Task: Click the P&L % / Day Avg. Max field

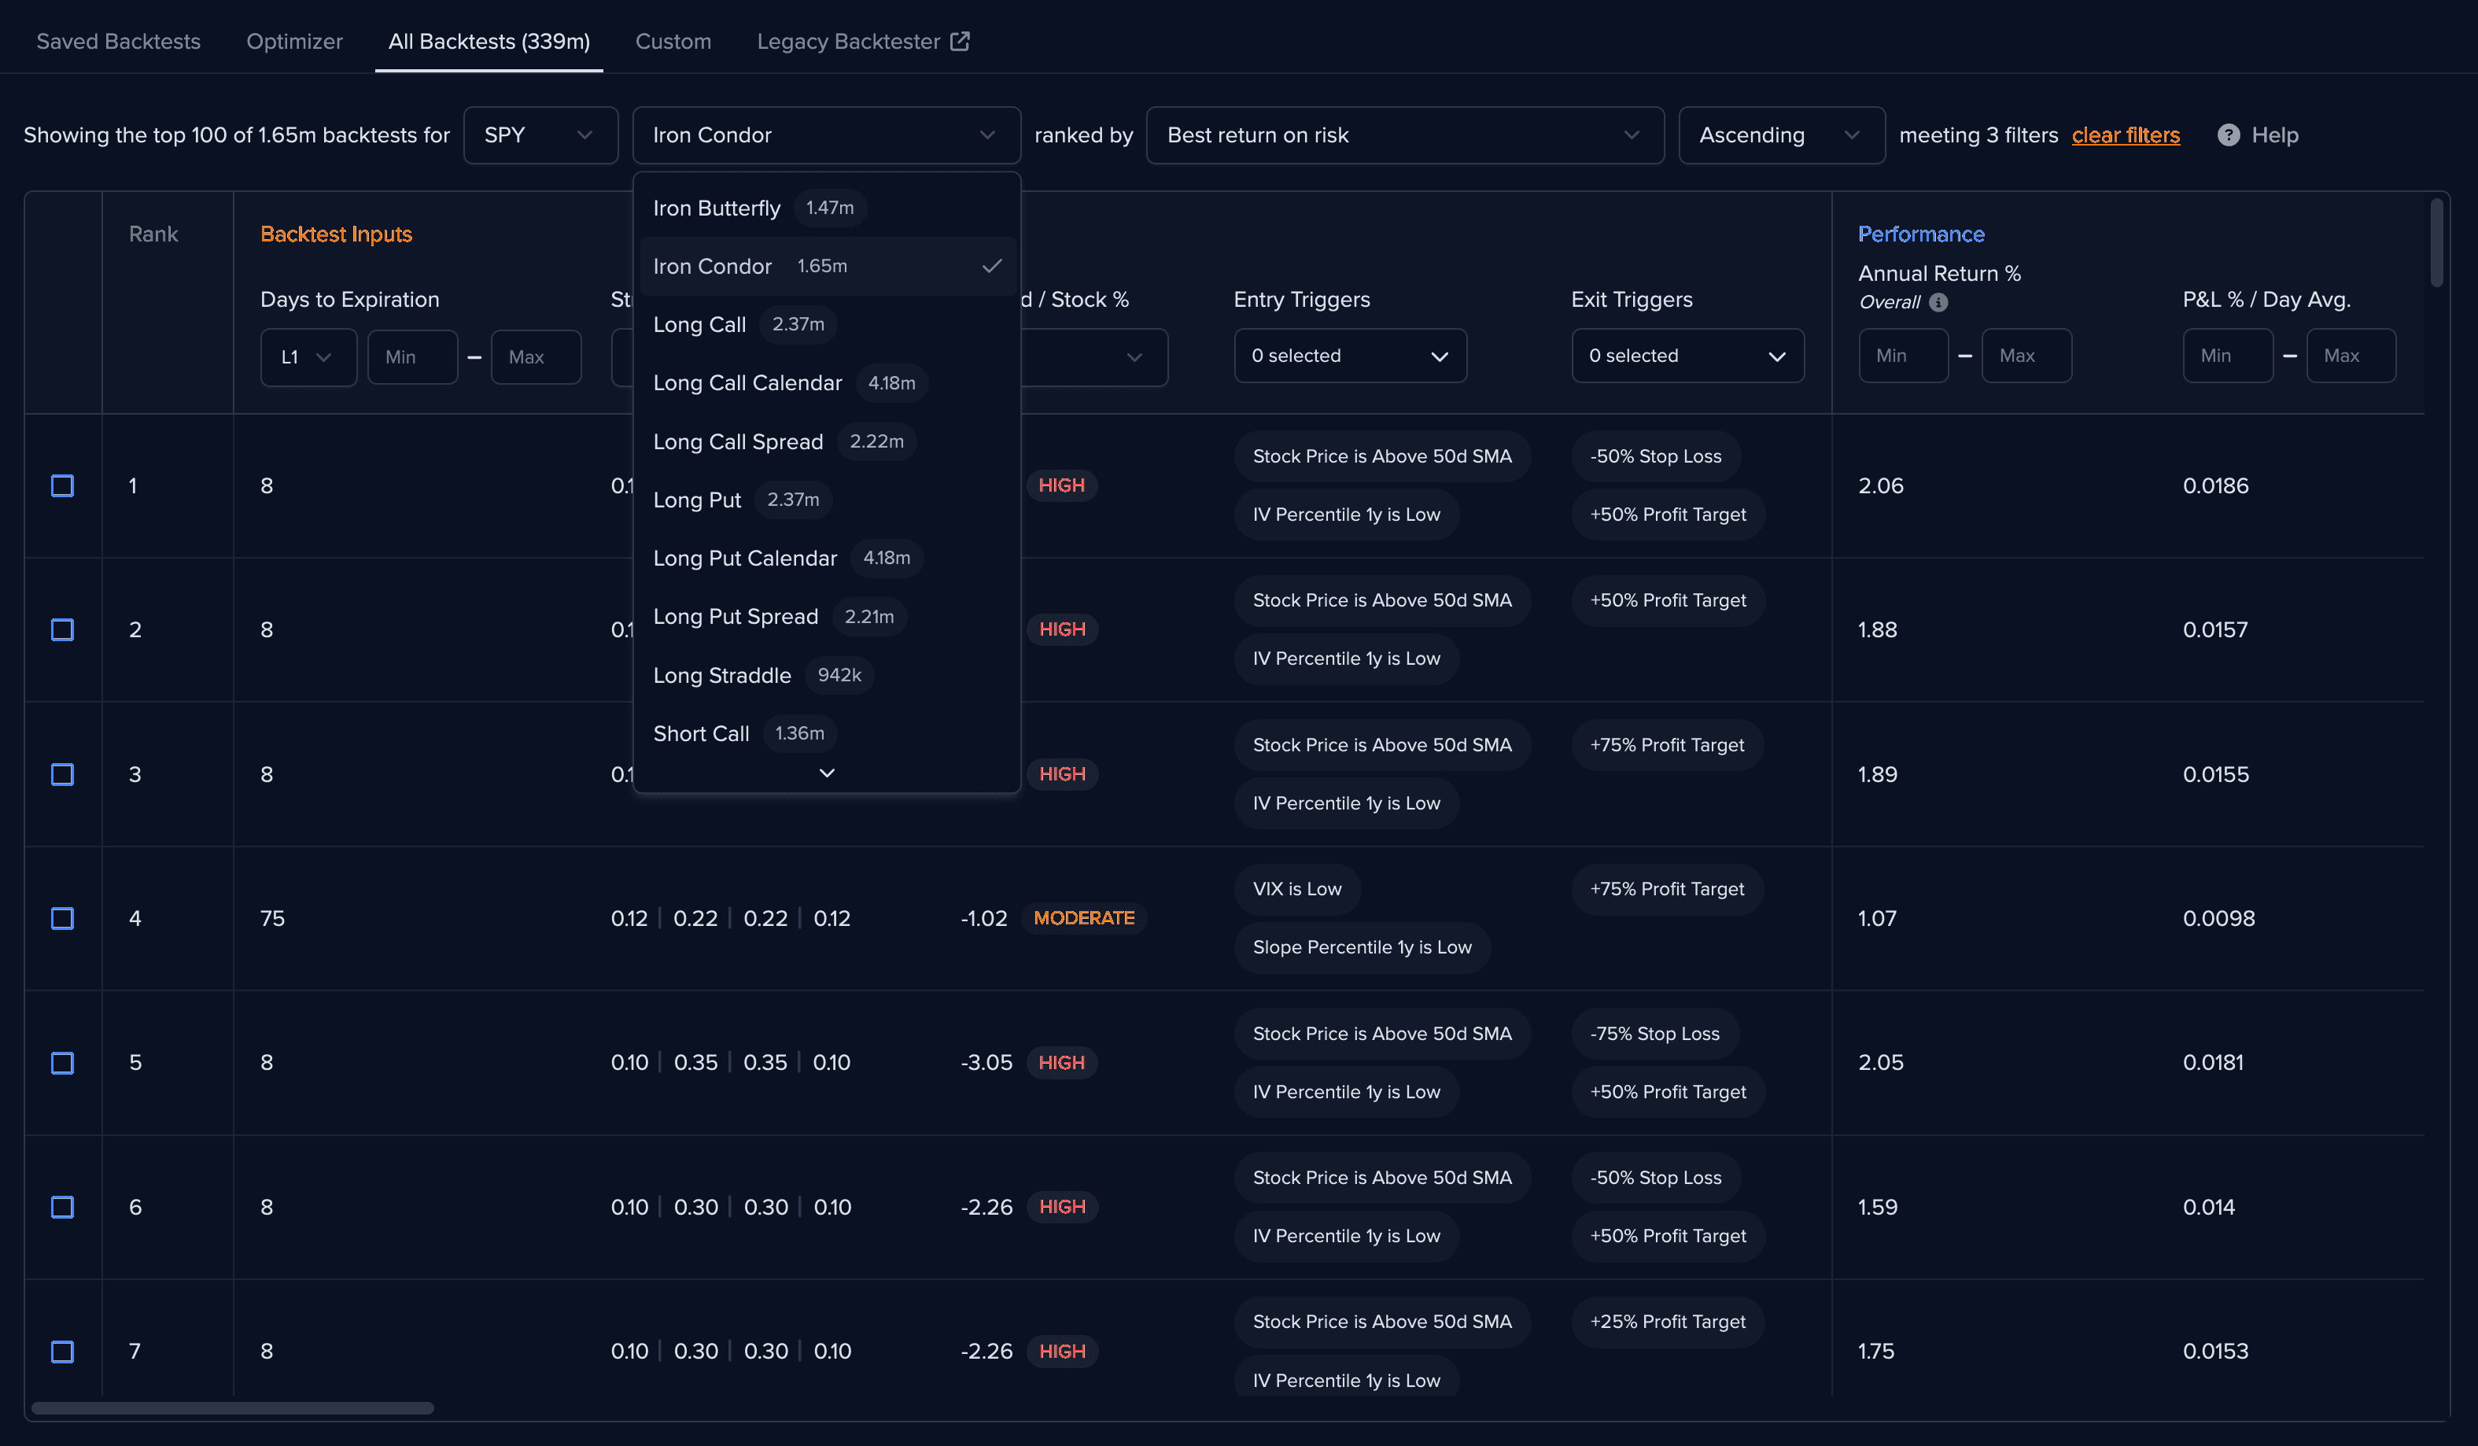Action: pos(2351,356)
